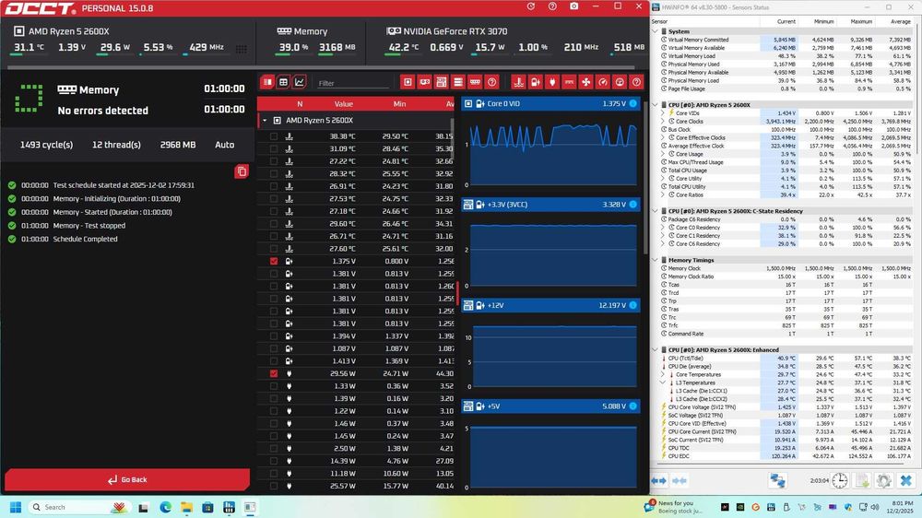Image resolution: width=922 pixels, height=518 pixels.
Task: Open HWiNFO network remote monitoring icon
Action: pyautogui.click(x=777, y=481)
